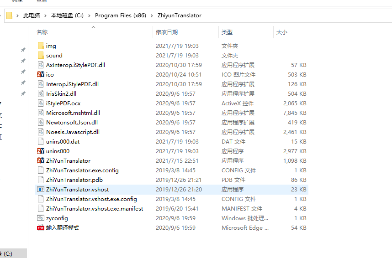Screen dimensions: 392x258
Task: Click the Microsoft.mshtml.dll file icon
Action: (41, 113)
